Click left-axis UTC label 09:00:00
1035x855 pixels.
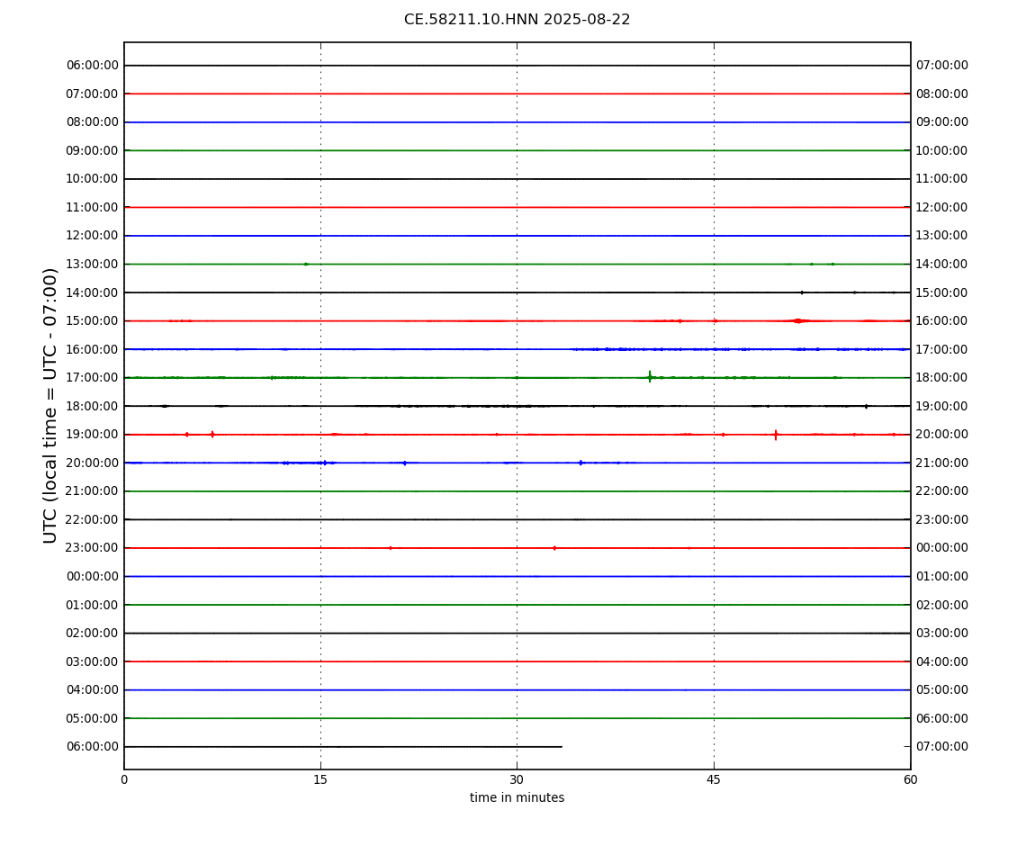click(92, 150)
